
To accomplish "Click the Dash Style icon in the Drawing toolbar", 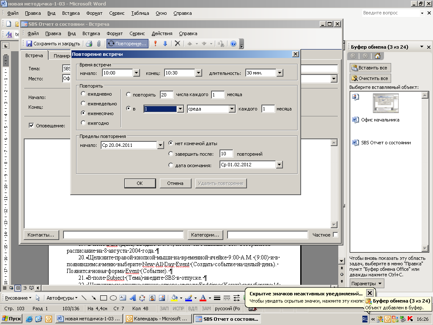I will point(227,298).
